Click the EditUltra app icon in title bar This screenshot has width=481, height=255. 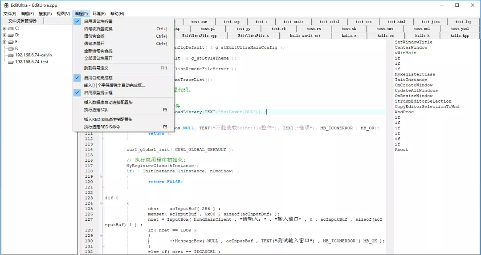pos(6,5)
